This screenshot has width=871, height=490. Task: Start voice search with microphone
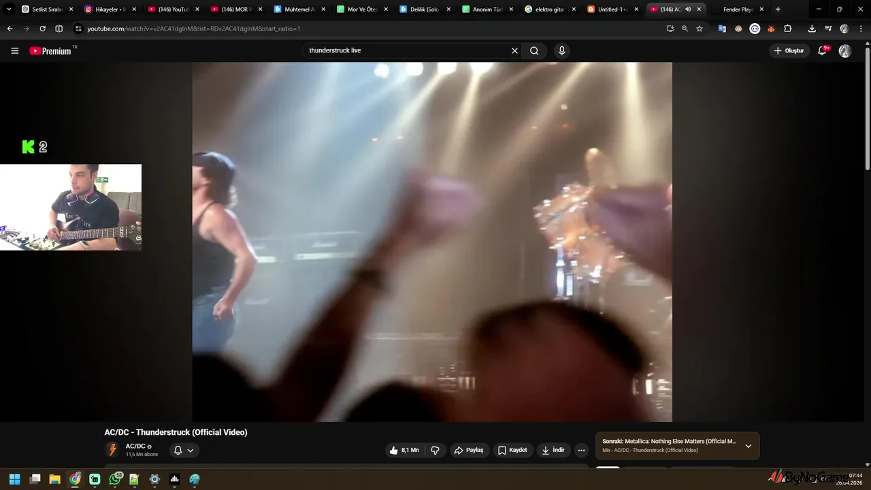(x=561, y=50)
